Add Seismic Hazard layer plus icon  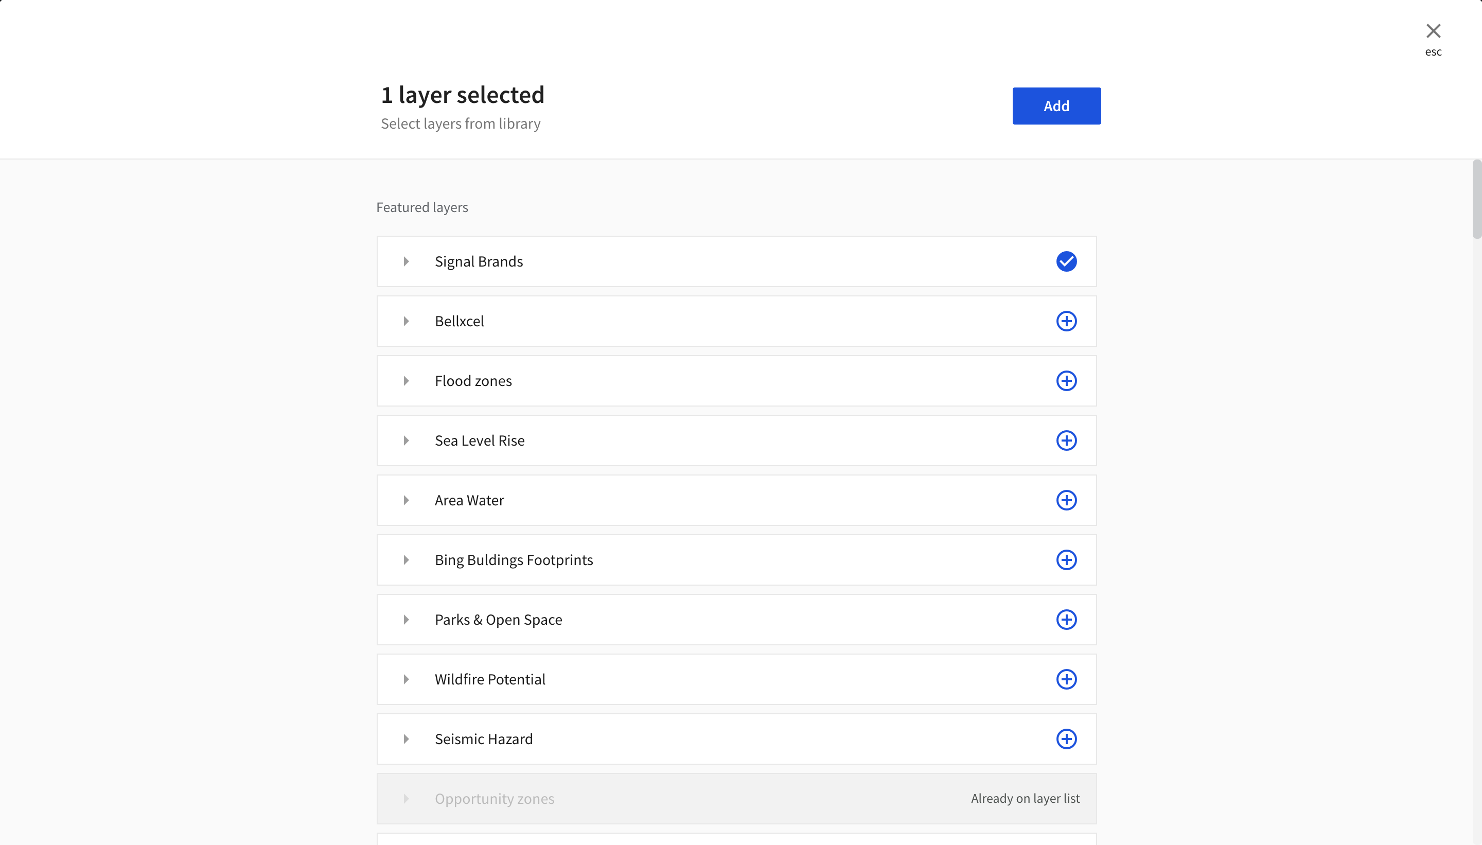pos(1066,739)
